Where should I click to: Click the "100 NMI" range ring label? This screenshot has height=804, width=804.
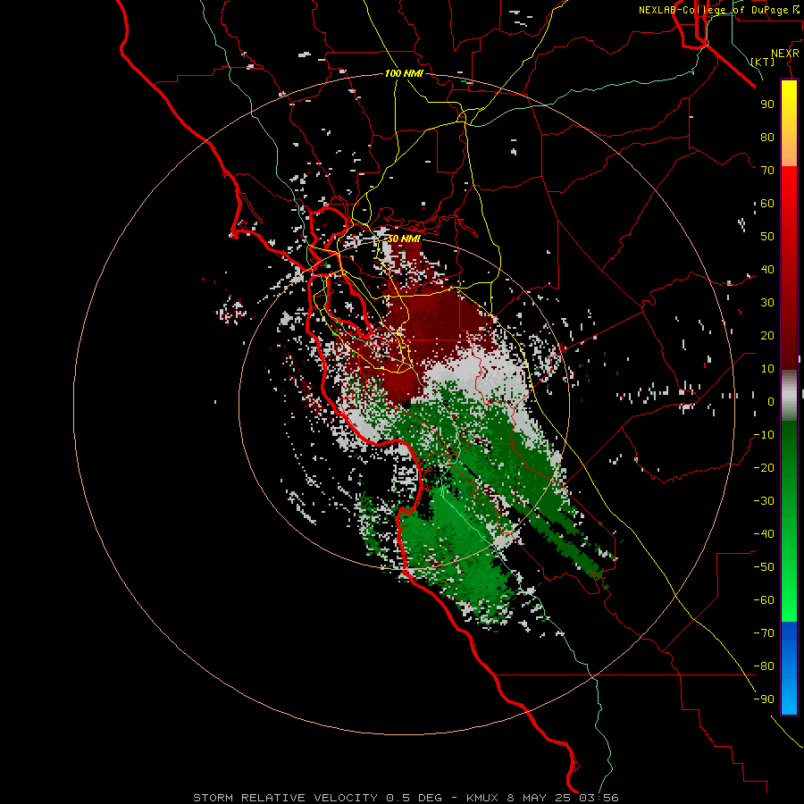click(404, 74)
